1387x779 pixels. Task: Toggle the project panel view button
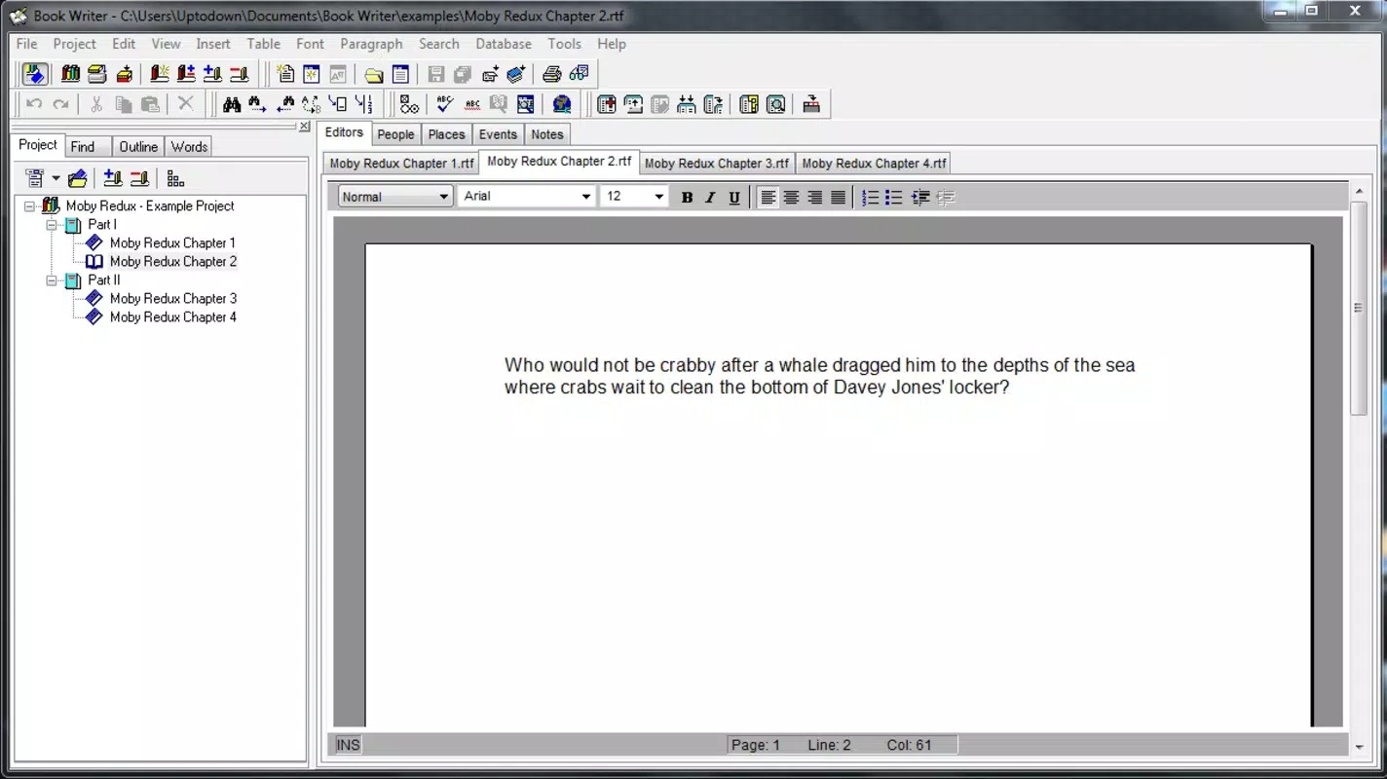(x=35, y=73)
